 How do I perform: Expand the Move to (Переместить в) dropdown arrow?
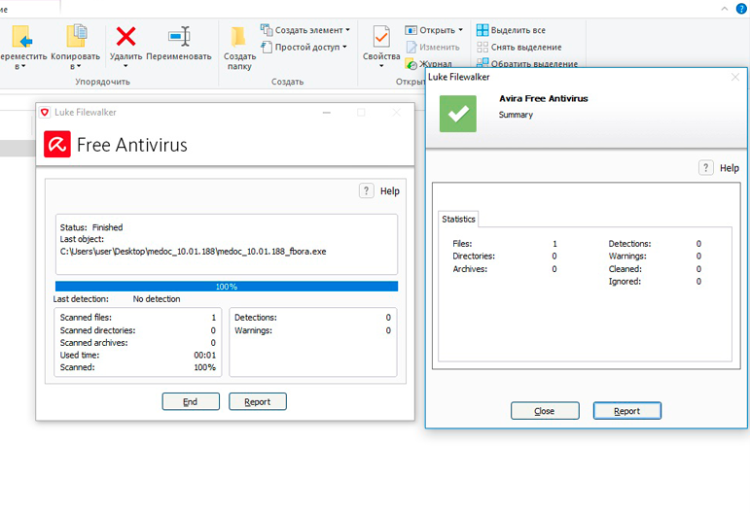23,67
